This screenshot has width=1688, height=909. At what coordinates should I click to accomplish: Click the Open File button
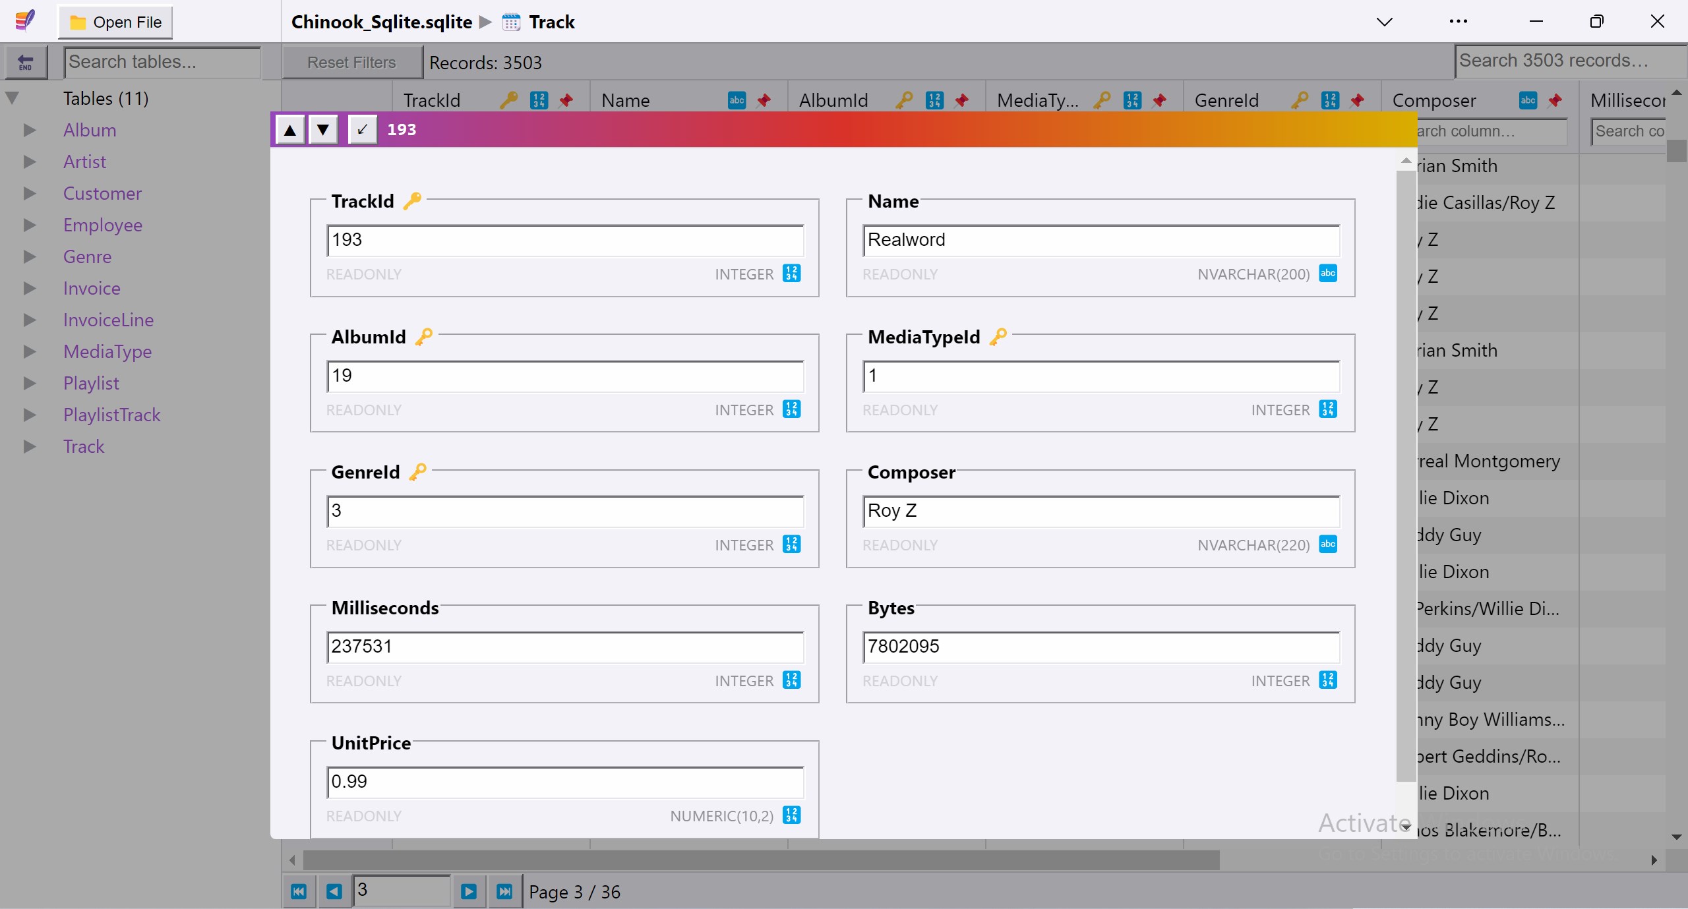(115, 22)
